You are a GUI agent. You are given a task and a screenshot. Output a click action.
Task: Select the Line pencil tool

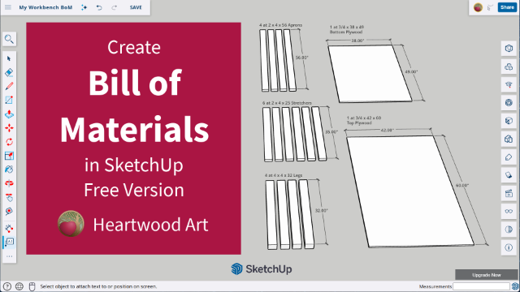click(x=9, y=87)
